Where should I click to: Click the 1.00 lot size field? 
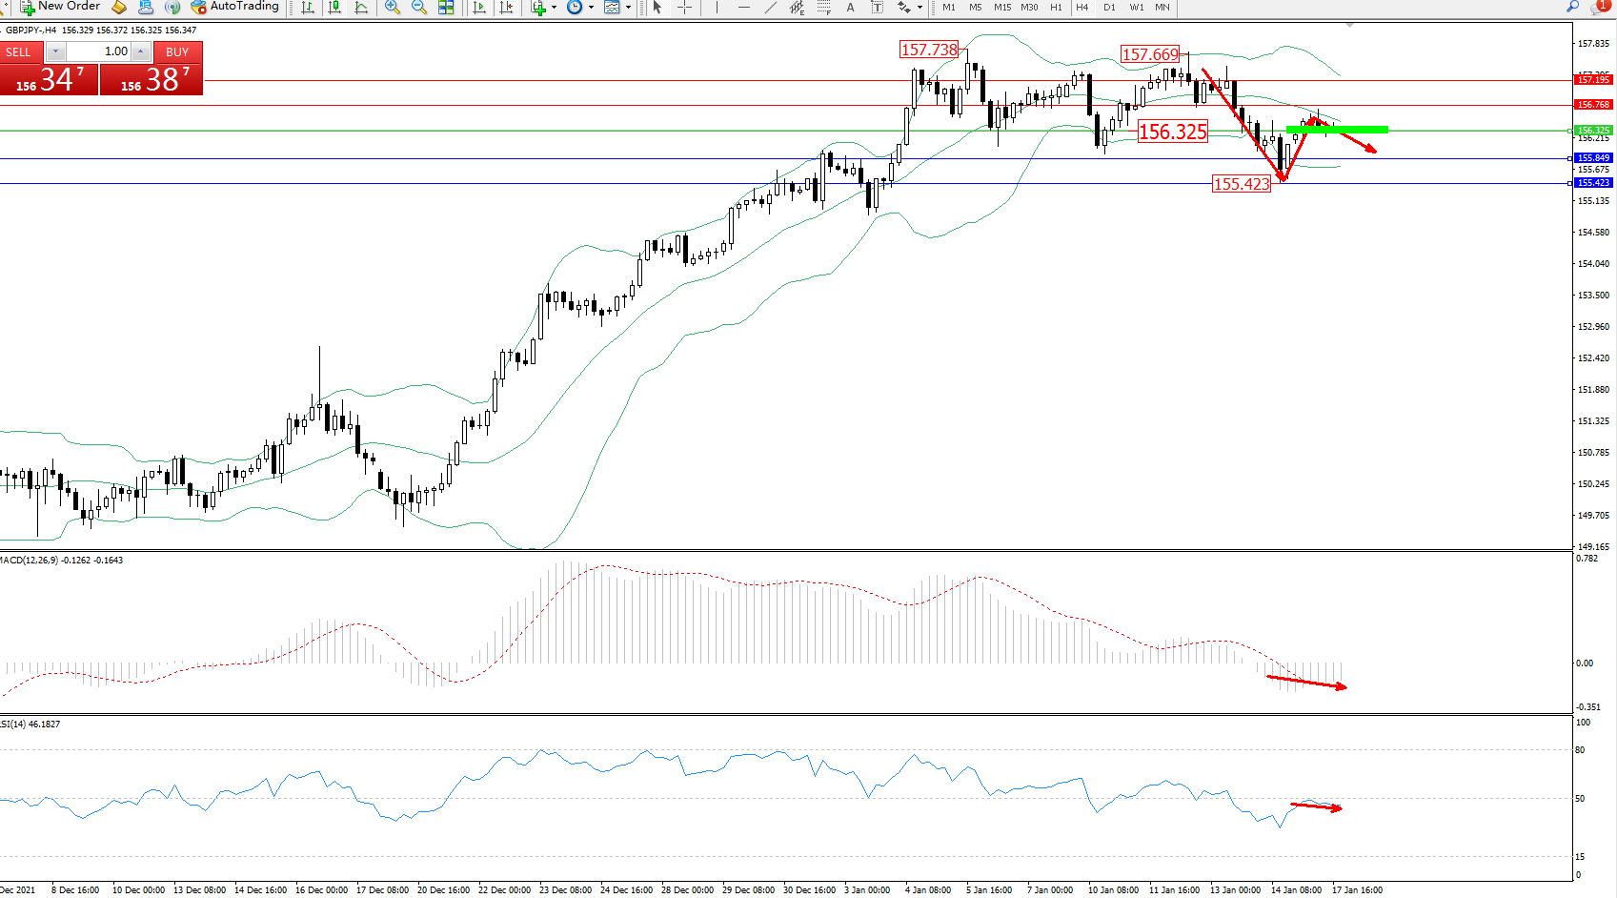point(99,51)
